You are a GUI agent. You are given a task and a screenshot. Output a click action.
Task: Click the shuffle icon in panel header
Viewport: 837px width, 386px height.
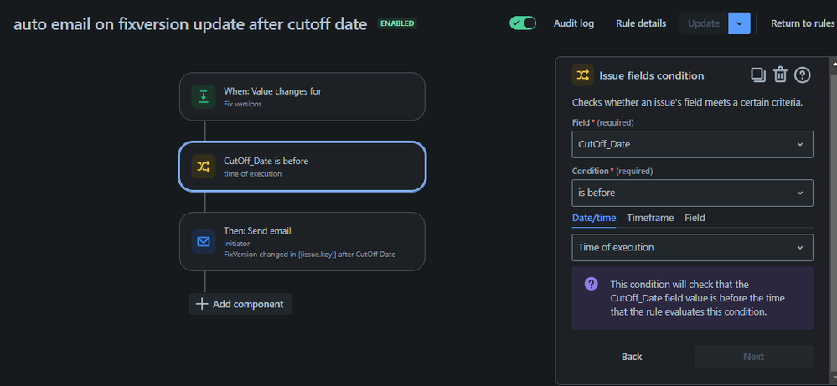pyautogui.click(x=583, y=75)
